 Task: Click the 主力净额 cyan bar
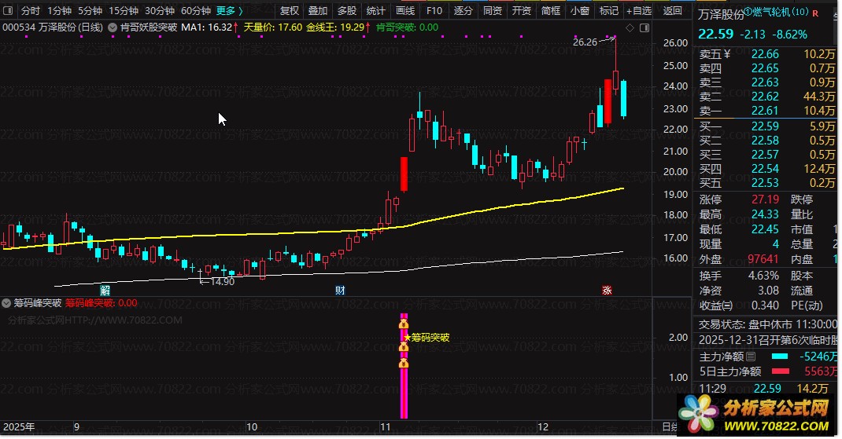pos(780,357)
